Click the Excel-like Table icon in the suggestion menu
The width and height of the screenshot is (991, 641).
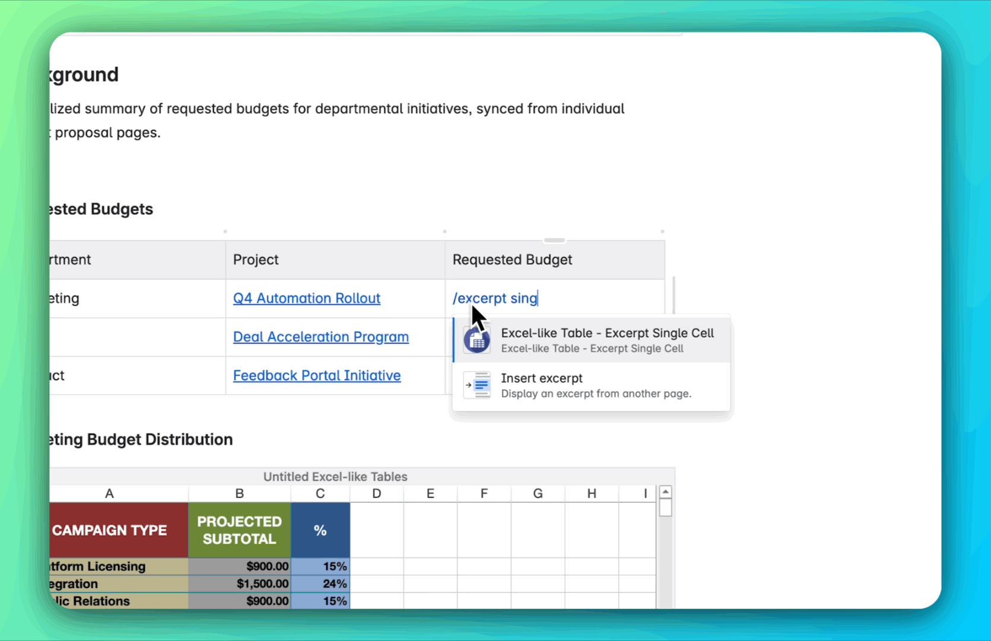(477, 339)
